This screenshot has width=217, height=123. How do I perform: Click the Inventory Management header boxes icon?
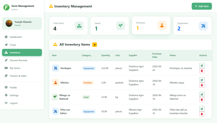click(51, 6)
